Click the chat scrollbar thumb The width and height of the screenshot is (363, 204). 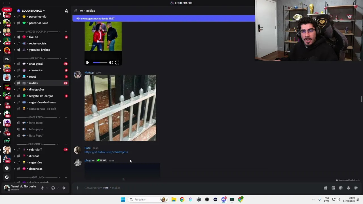(361, 99)
